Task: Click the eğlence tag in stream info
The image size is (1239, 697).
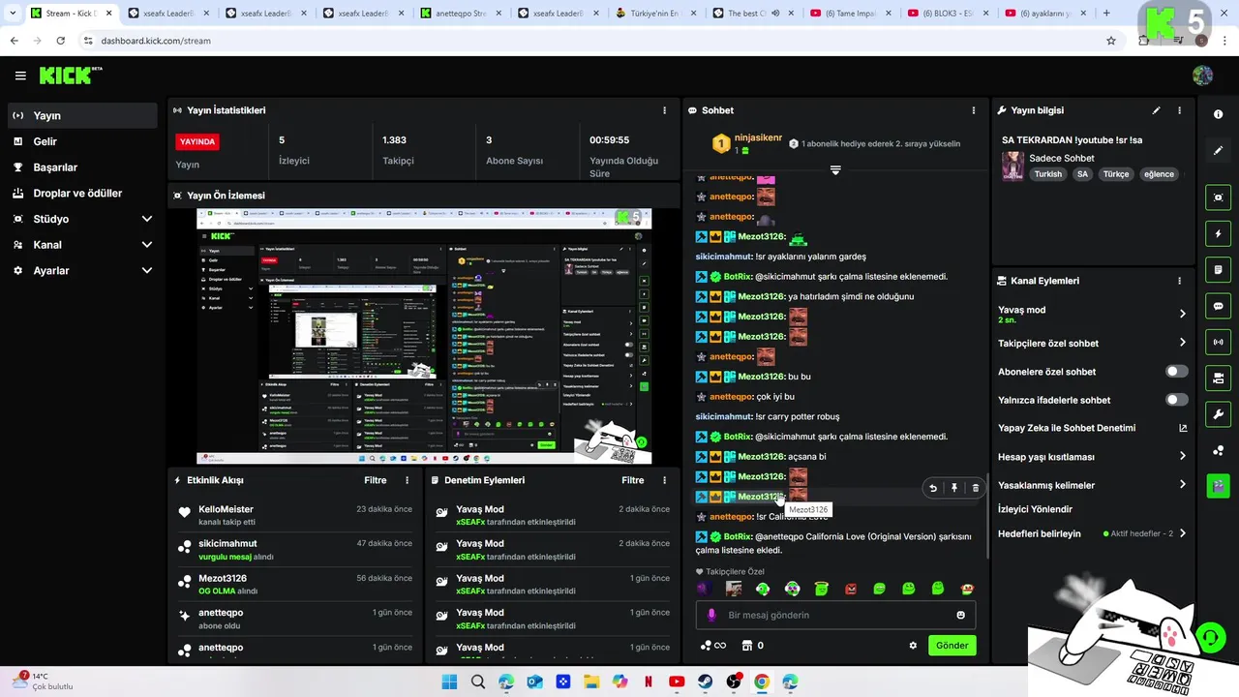Action: tap(1159, 174)
